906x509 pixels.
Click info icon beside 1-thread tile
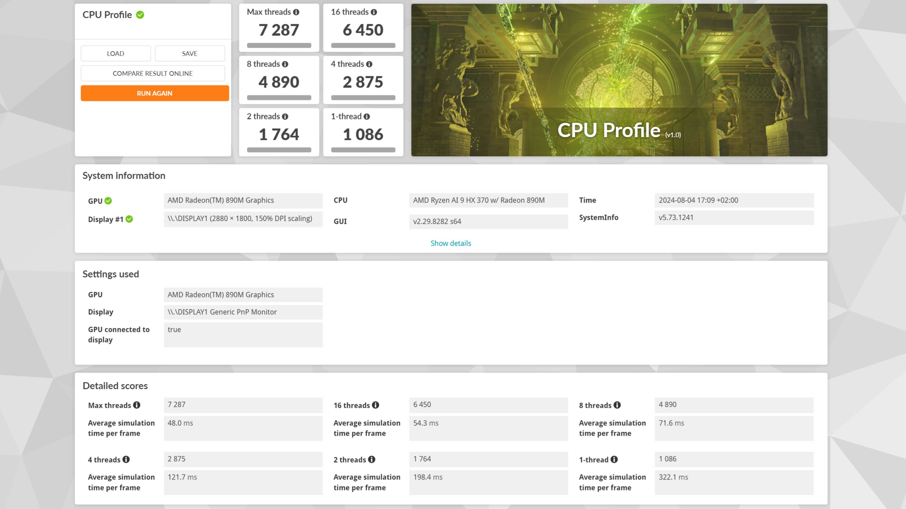coord(366,117)
